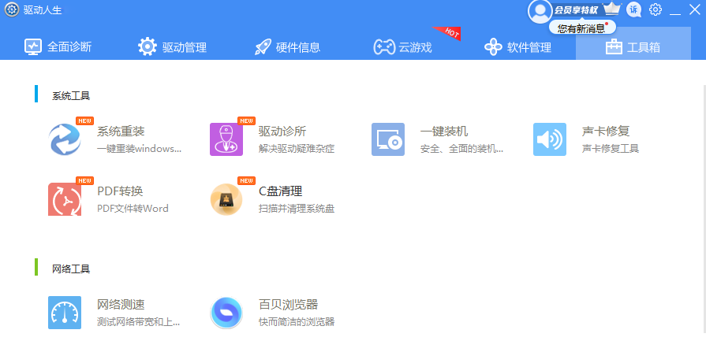The width and height of the screenshot is (706, 352).
Task: Click the 网络测速 title text
Action: tap(121, 304)
